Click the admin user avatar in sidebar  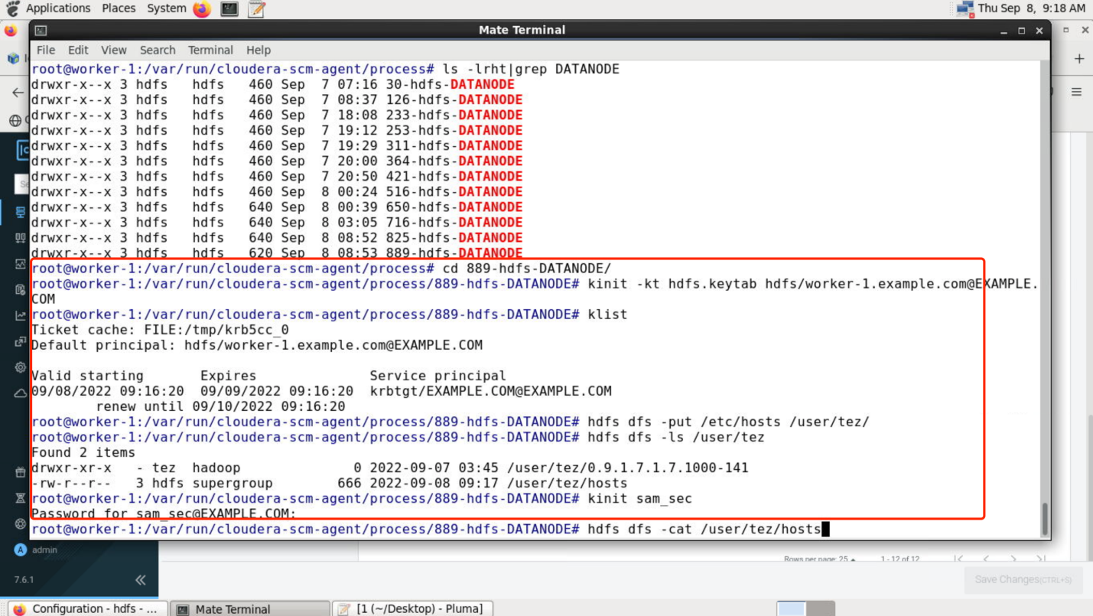pyautogui.click(x=21, y=549)
